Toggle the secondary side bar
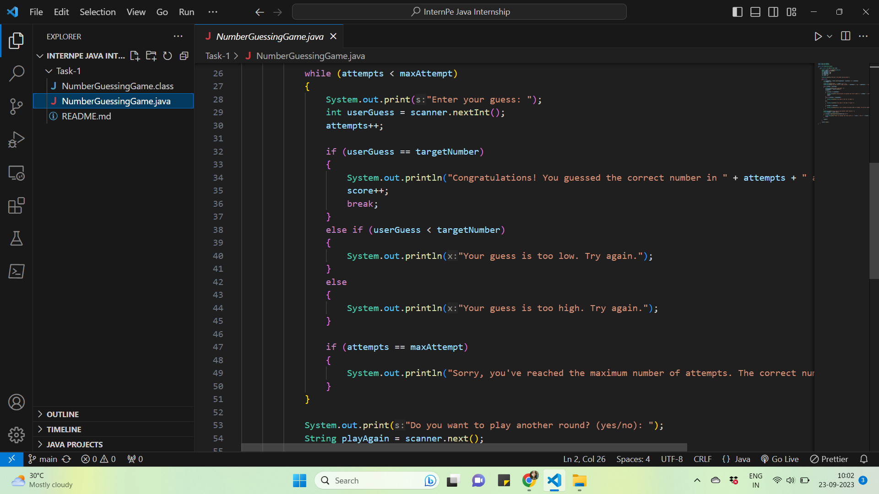Screen dimensions: 879x494 point(773,12)
